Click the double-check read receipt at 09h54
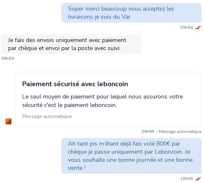204x183 pixels. tap(198, 28)
